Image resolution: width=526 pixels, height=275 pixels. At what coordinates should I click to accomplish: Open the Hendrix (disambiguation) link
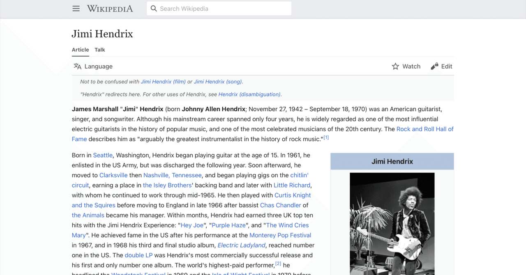(x=249, y=94)
